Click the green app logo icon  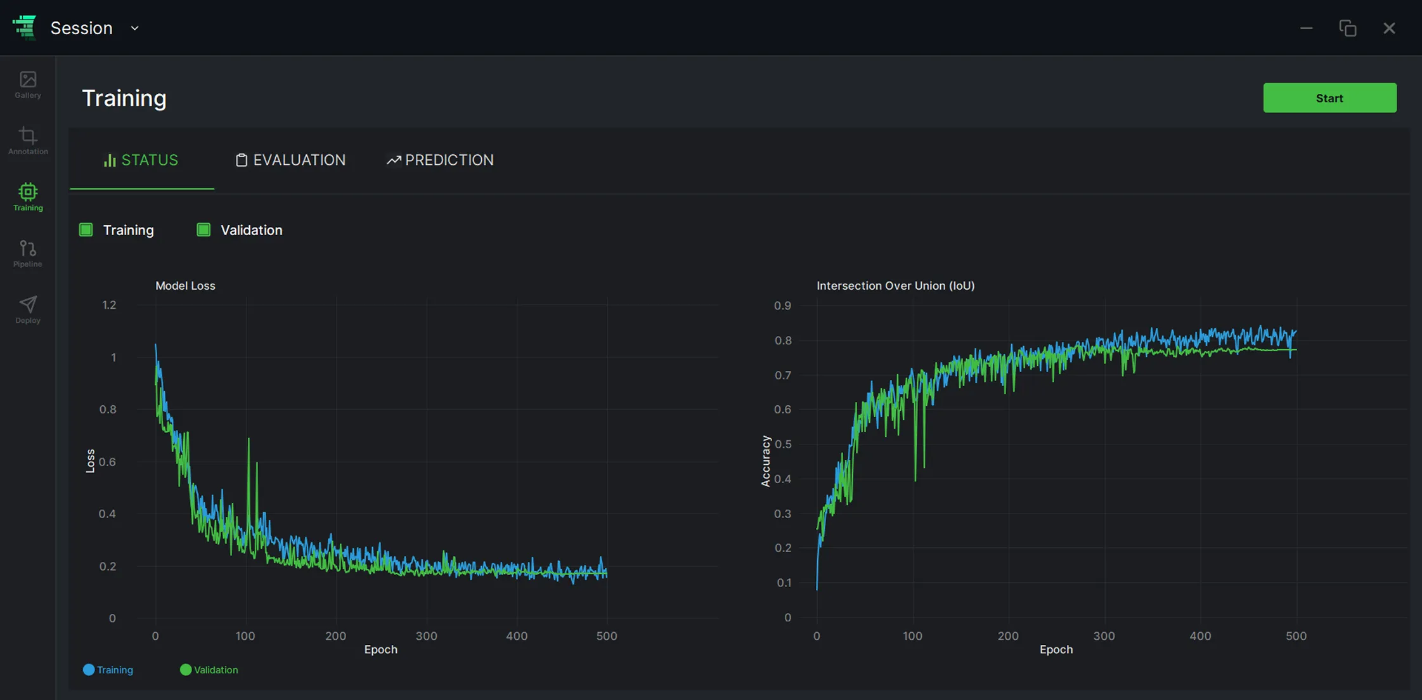coord(24,27)
